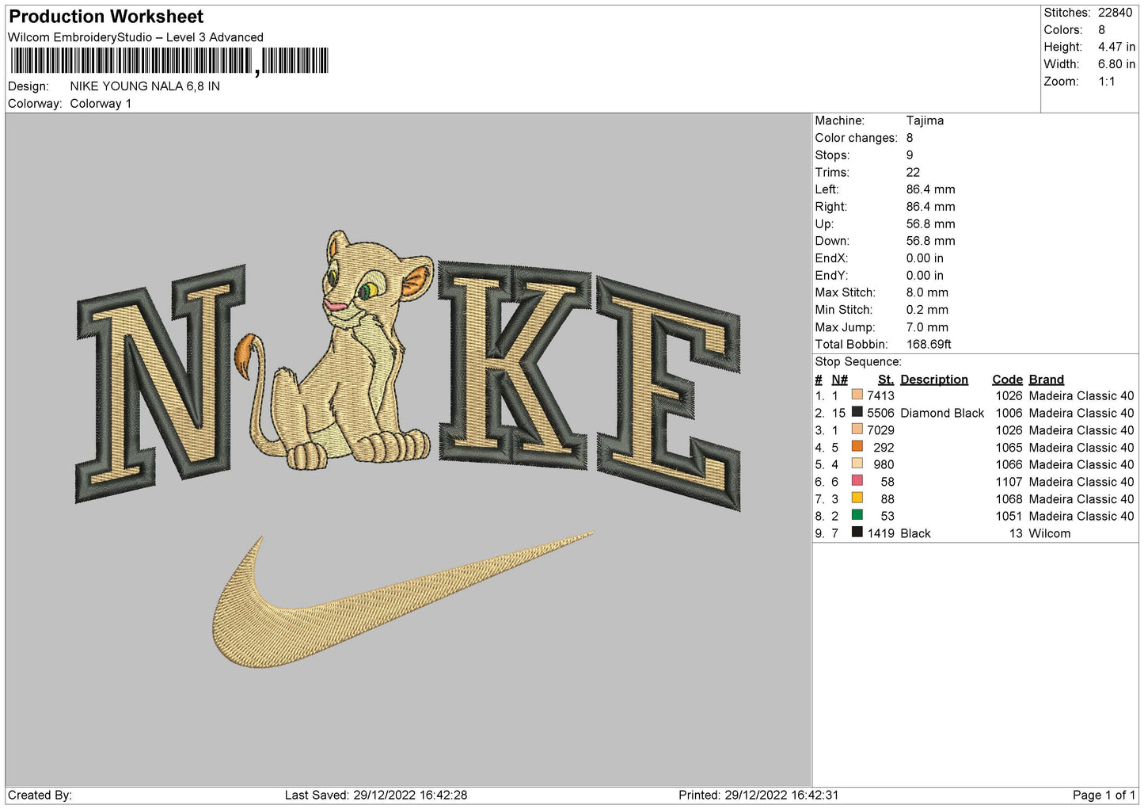Click the Max Jump value 7.0 mm
Image resolution: width=1144 pixels, height=809 pixels.
(x=927, y=327)
